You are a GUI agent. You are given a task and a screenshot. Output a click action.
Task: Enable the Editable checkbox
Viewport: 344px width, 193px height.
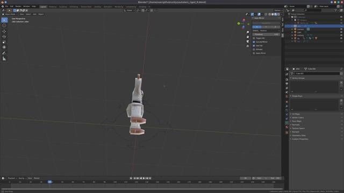point(254,49)
